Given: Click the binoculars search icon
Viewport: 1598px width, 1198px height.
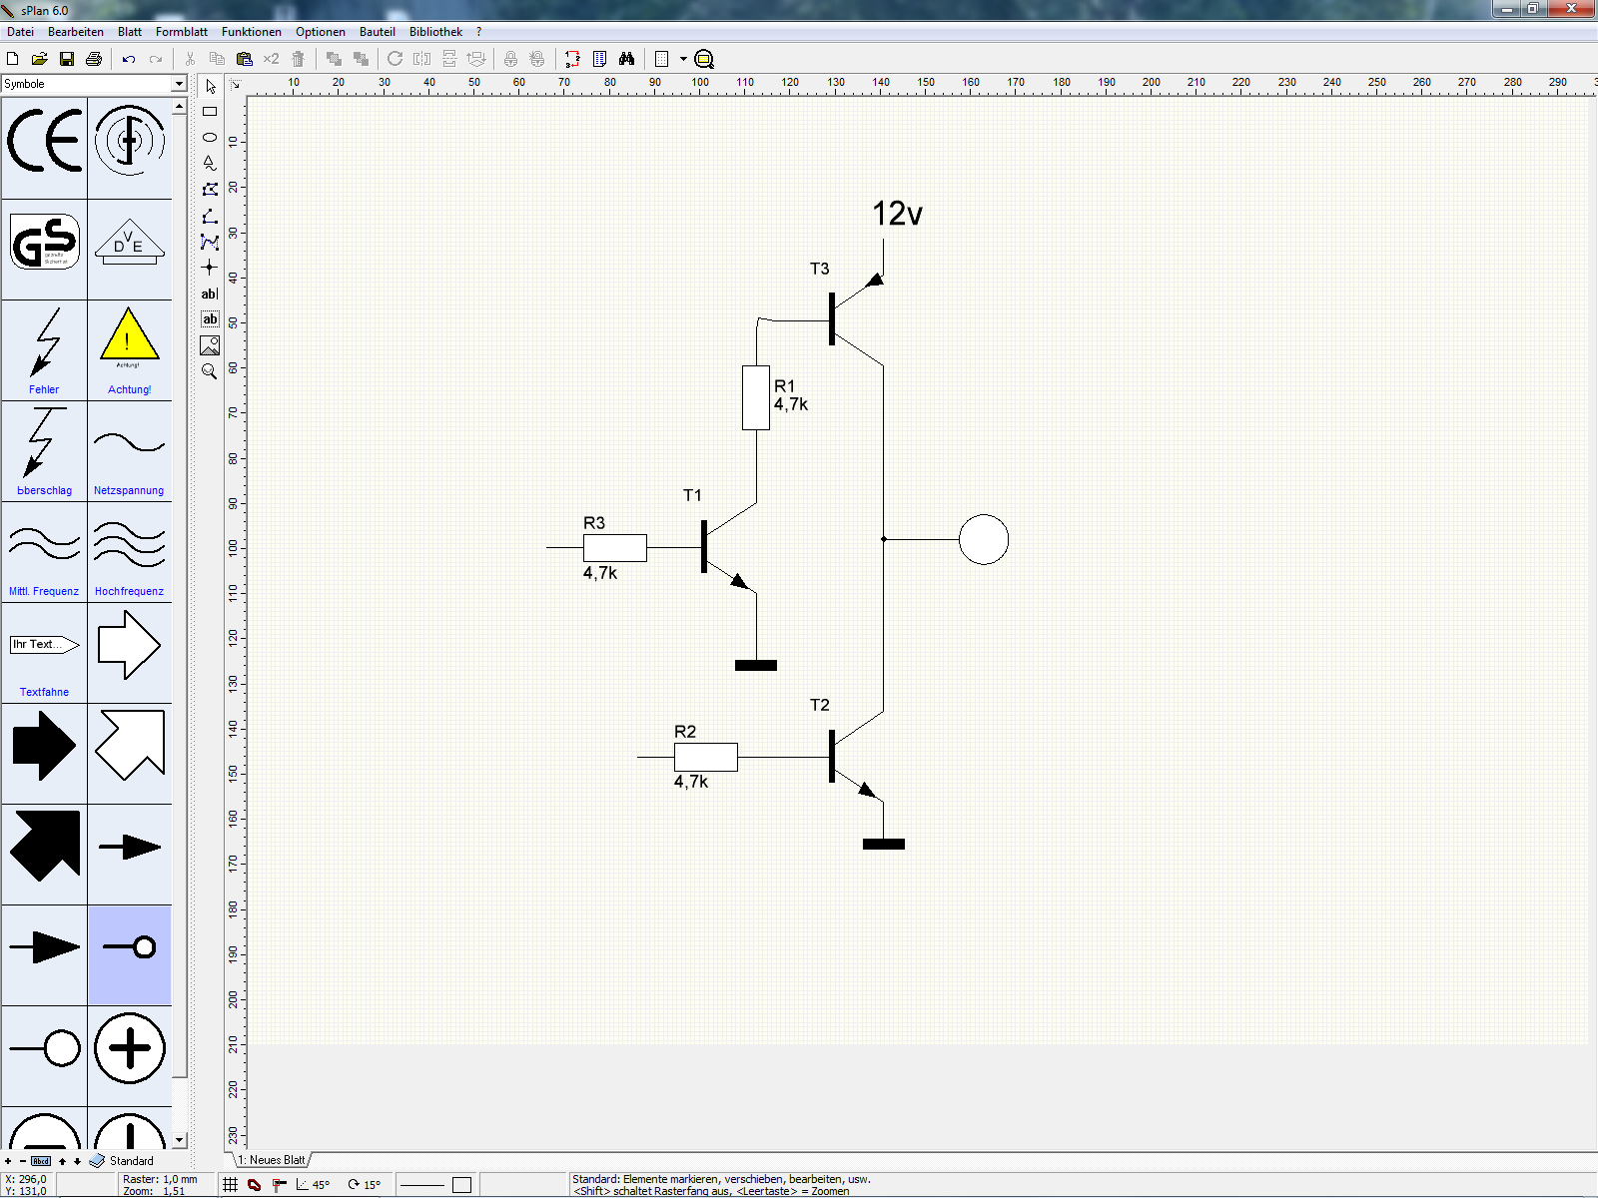Looking at the screenshot, I should [626, 59].
